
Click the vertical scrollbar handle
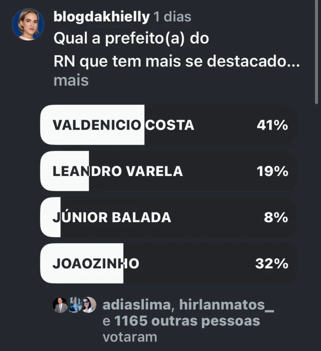coord(316,52)
